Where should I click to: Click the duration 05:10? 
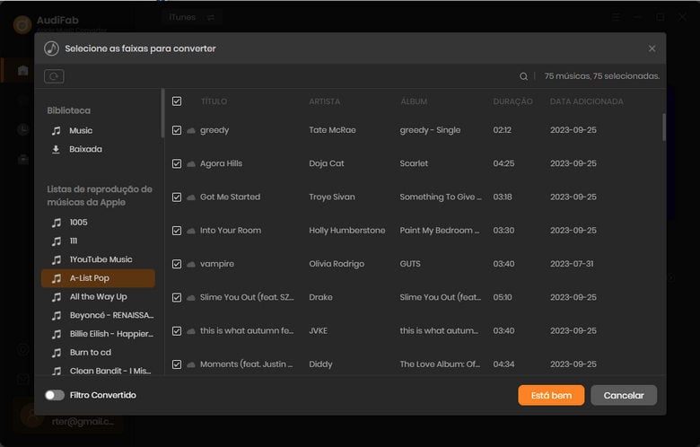(x=503, y=297)
